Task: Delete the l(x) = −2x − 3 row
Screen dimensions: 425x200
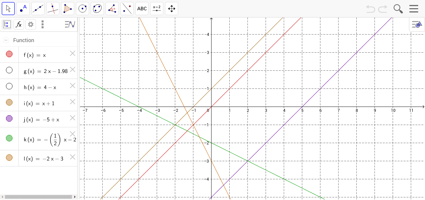Action: coord(73,157)
